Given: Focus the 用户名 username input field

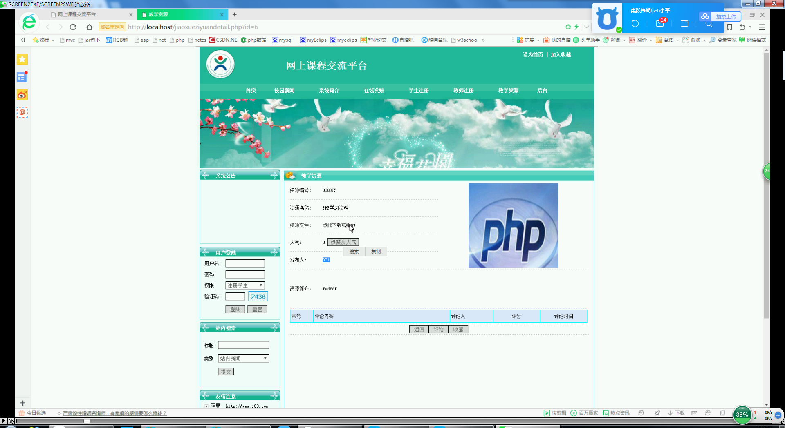Looking at the screenshot, I should (x=245, y=263).
